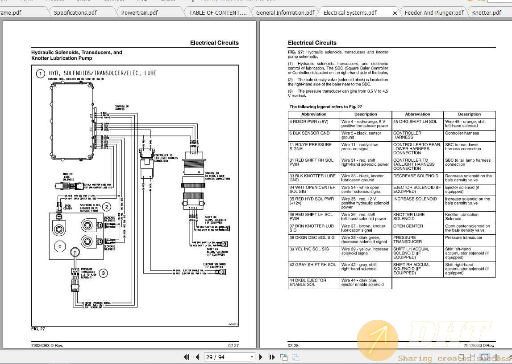
Task: Click the 'SHIFT LH ACCUM. SOLENOID' table cell
Action: pos(418,254)
